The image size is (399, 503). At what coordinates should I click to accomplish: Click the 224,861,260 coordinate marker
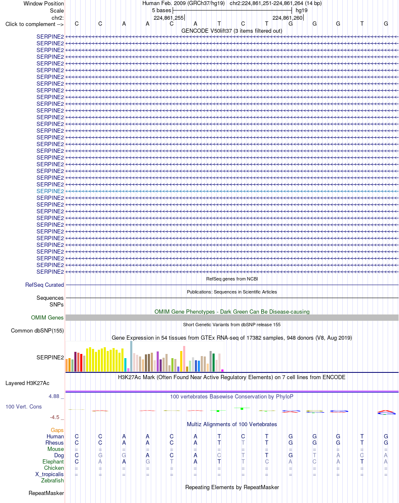coord(288,18)
